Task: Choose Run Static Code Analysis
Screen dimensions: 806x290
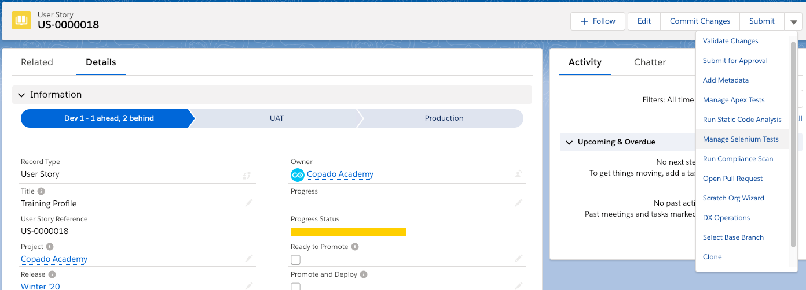Action: 742,120
